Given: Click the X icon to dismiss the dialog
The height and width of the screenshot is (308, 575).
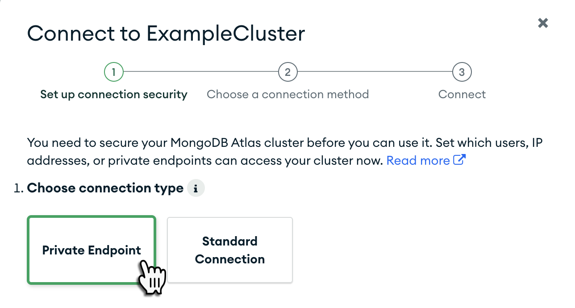Looking at the screenshot, I should click(x=543, y=23).
